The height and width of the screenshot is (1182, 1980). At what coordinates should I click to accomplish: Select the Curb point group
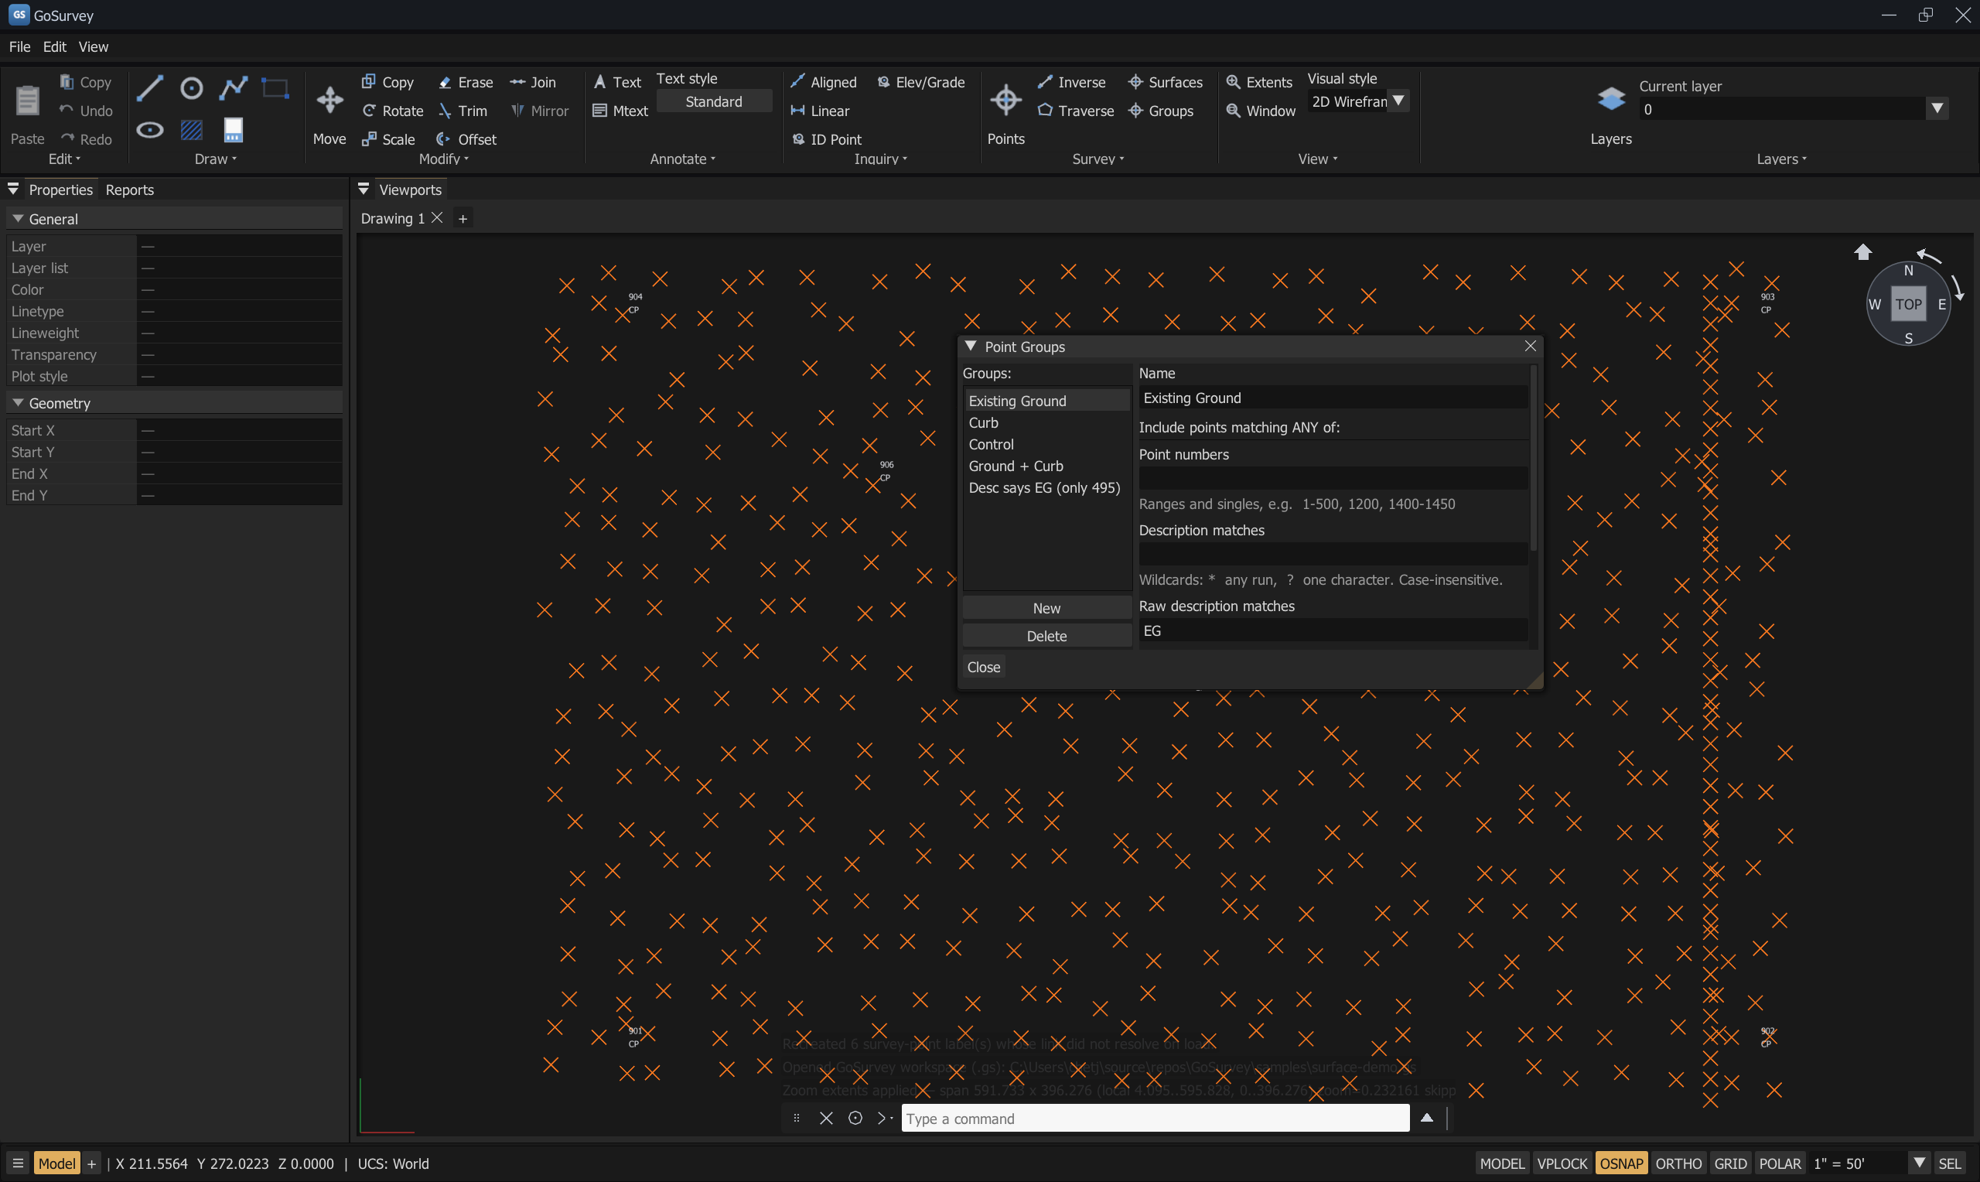click(1046, 422)
